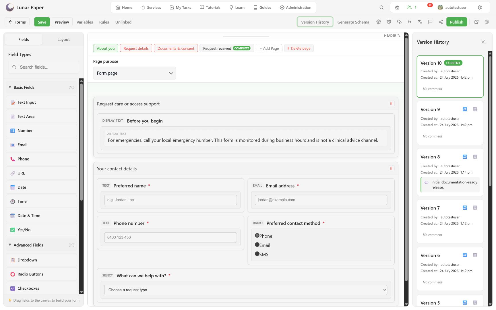Image resolution: width=496 pixels, height=310 pixels.
Task: Open the search magnifier in top bar
Action: [381, 7]
